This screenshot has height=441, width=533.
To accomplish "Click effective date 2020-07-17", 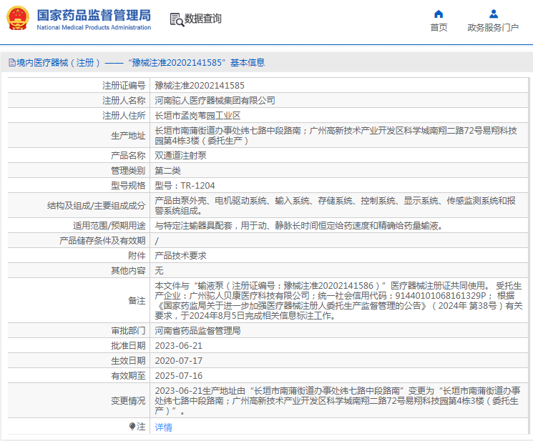I will click(x=178, y=360).
